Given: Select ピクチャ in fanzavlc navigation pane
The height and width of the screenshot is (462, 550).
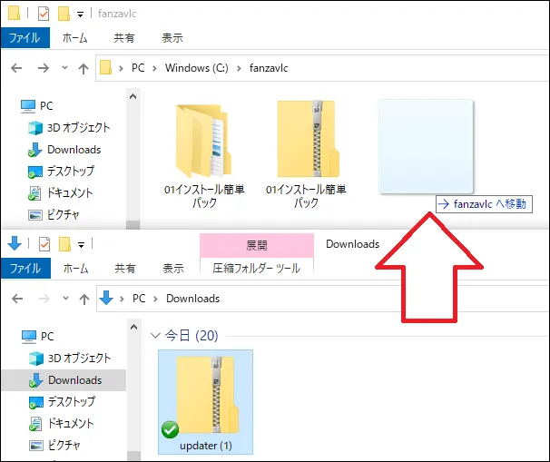Looking at the screenshot, I should (54, 214).
